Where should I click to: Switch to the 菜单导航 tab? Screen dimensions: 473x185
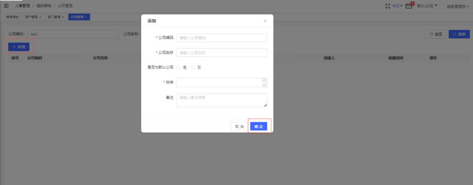click(12, 17)
